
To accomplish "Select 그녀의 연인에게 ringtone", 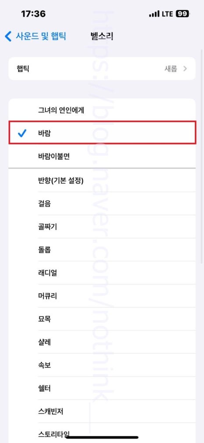I will click(x=102, y=110).
